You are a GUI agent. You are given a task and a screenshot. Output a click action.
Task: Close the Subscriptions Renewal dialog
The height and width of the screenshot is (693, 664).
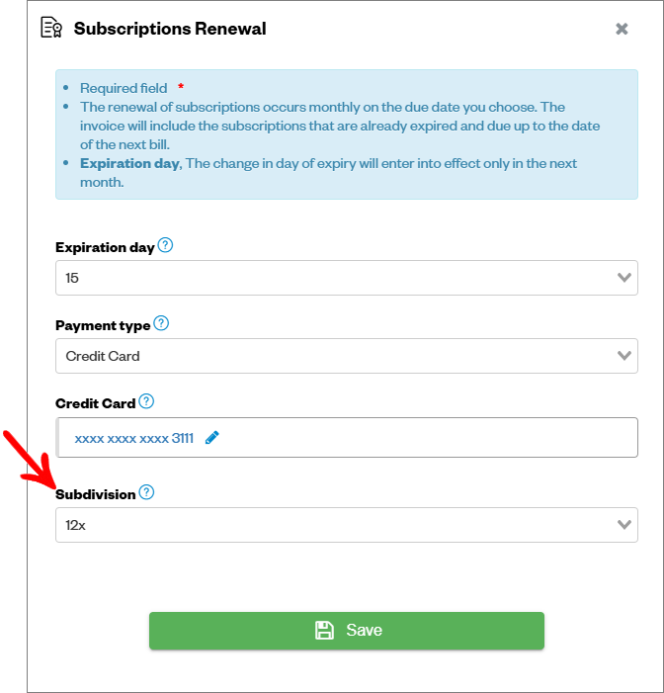click(622, 29)
